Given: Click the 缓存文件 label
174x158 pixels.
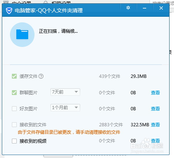Looking at the screenshot, I should (29, 76).
